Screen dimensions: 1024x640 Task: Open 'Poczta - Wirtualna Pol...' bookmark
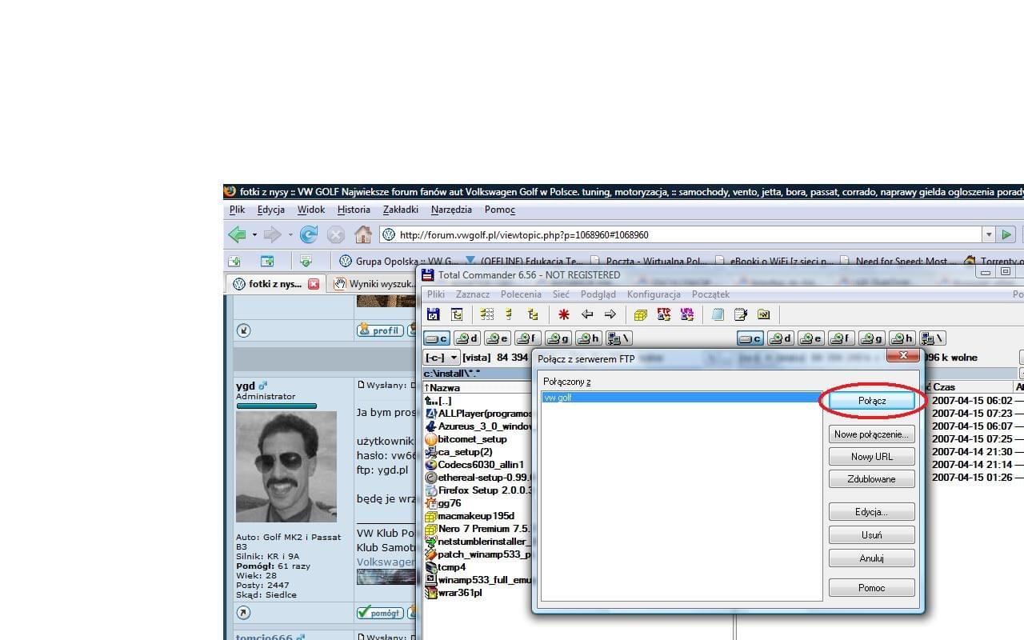(x=649, y=261)
